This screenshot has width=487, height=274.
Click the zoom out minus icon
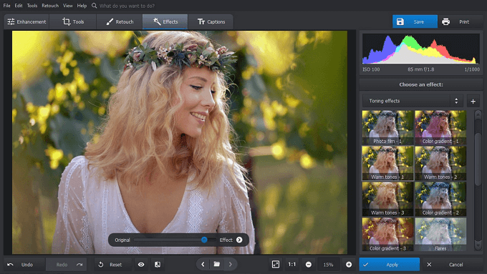[309, 265]
